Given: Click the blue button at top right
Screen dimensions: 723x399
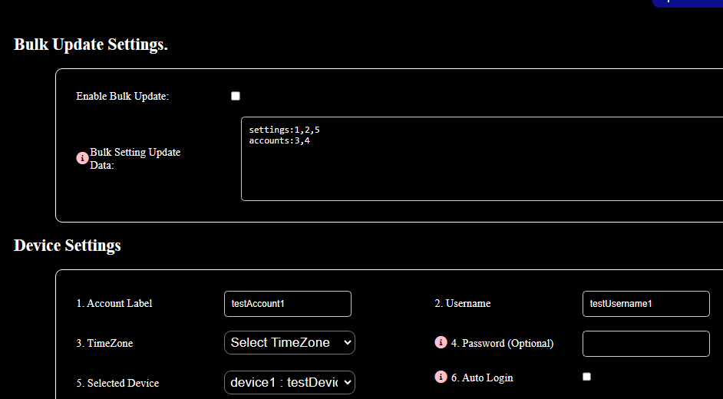Looking at the screenshot, I should point(688,2).
